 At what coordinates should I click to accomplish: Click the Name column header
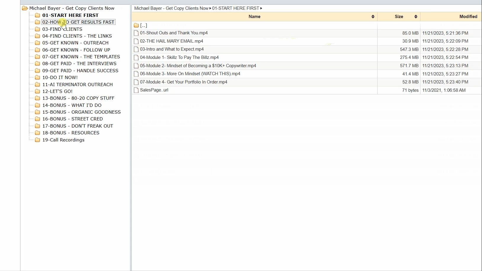(x=254, y=17)
